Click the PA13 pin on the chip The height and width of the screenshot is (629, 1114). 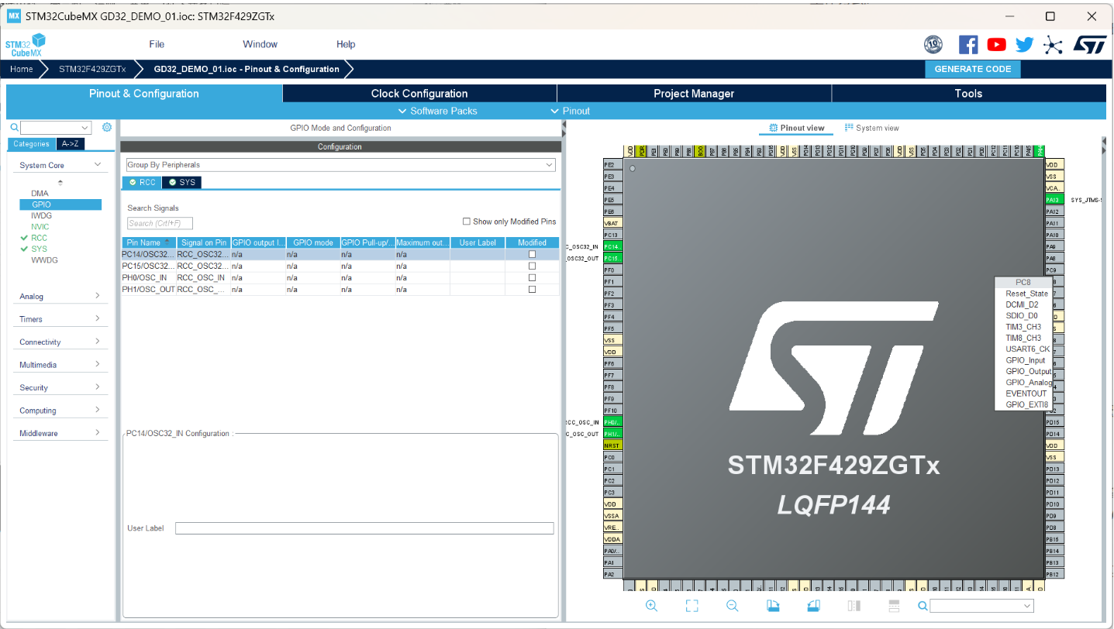pyautogui.click(x=1053, y=200)
